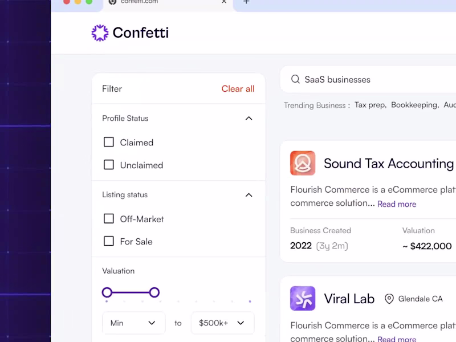The height and width of the screenshot is (342, 456).
Task: Enable the For Sale checkbox
Action: (109, 241)
